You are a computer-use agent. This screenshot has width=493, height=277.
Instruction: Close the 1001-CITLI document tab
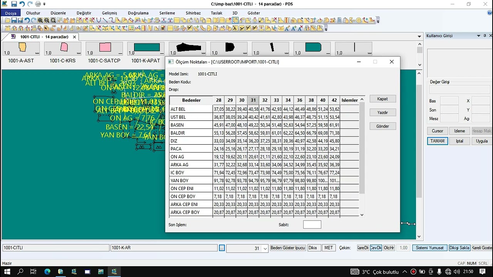pyautogui.click(x=74, y=37)
